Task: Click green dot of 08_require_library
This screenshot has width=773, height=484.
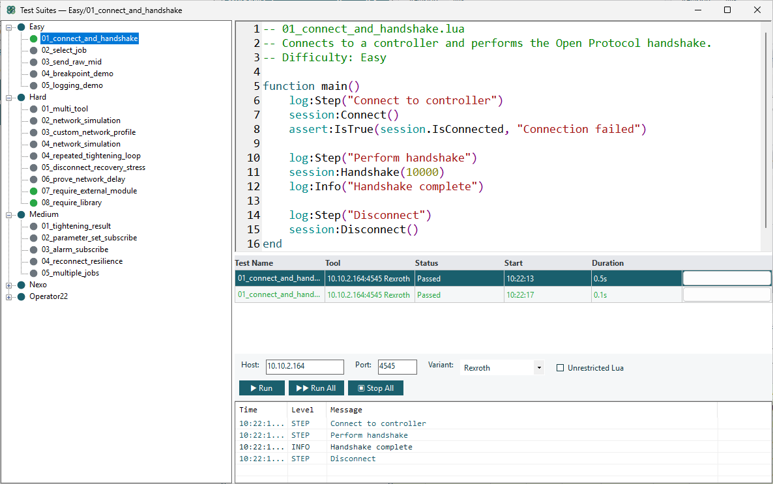Action: pos(33,203)
